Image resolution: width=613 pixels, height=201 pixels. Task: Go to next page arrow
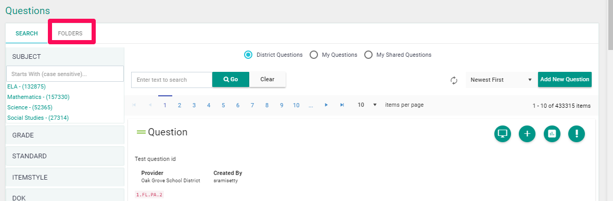click(x=326, y=105)
